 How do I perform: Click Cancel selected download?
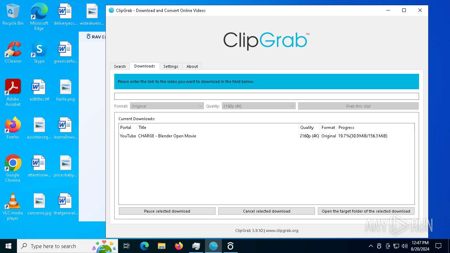point(266,211)
